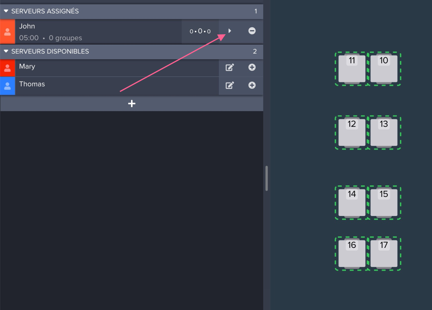Pick table 17 on the floor plan
The image size is (432, 310).
384,254
